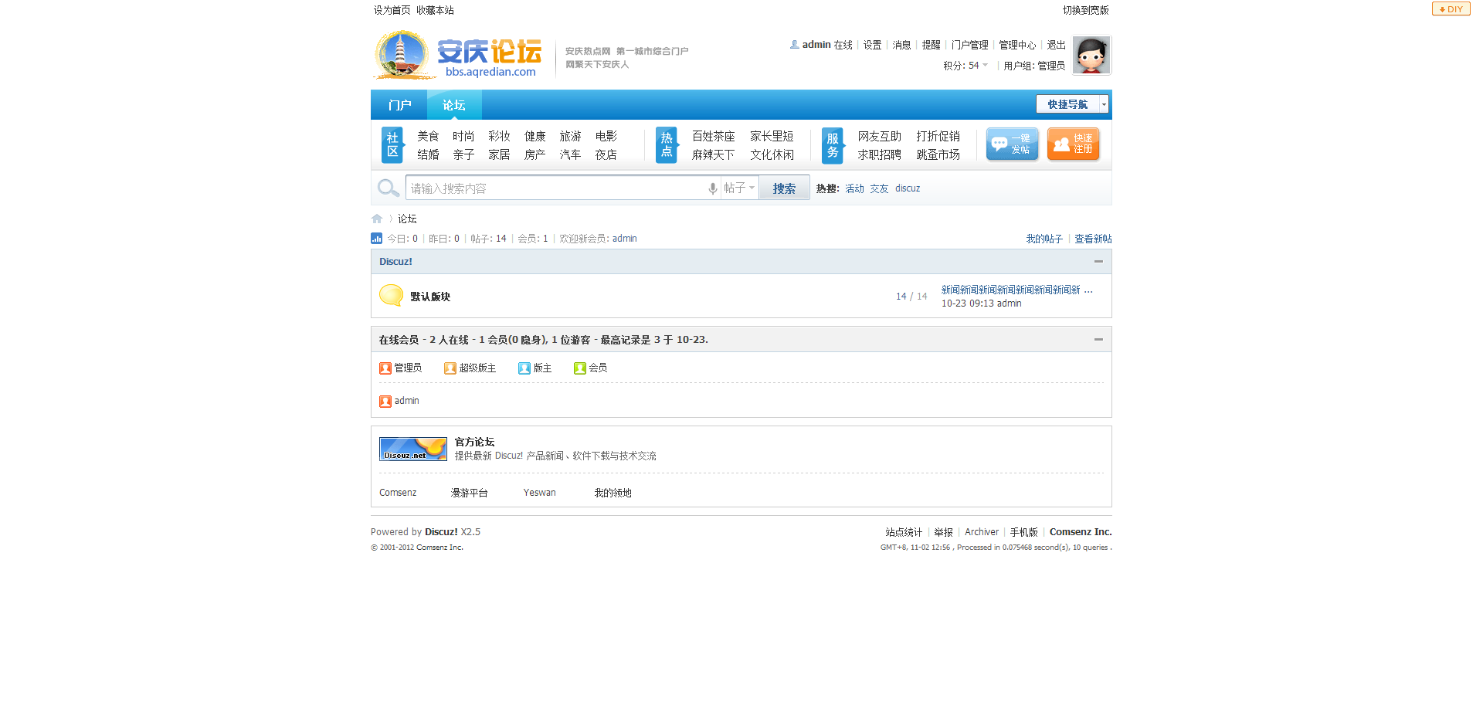Open the 百姓茶座 link

pyautogui.click(x=713, y=136)
